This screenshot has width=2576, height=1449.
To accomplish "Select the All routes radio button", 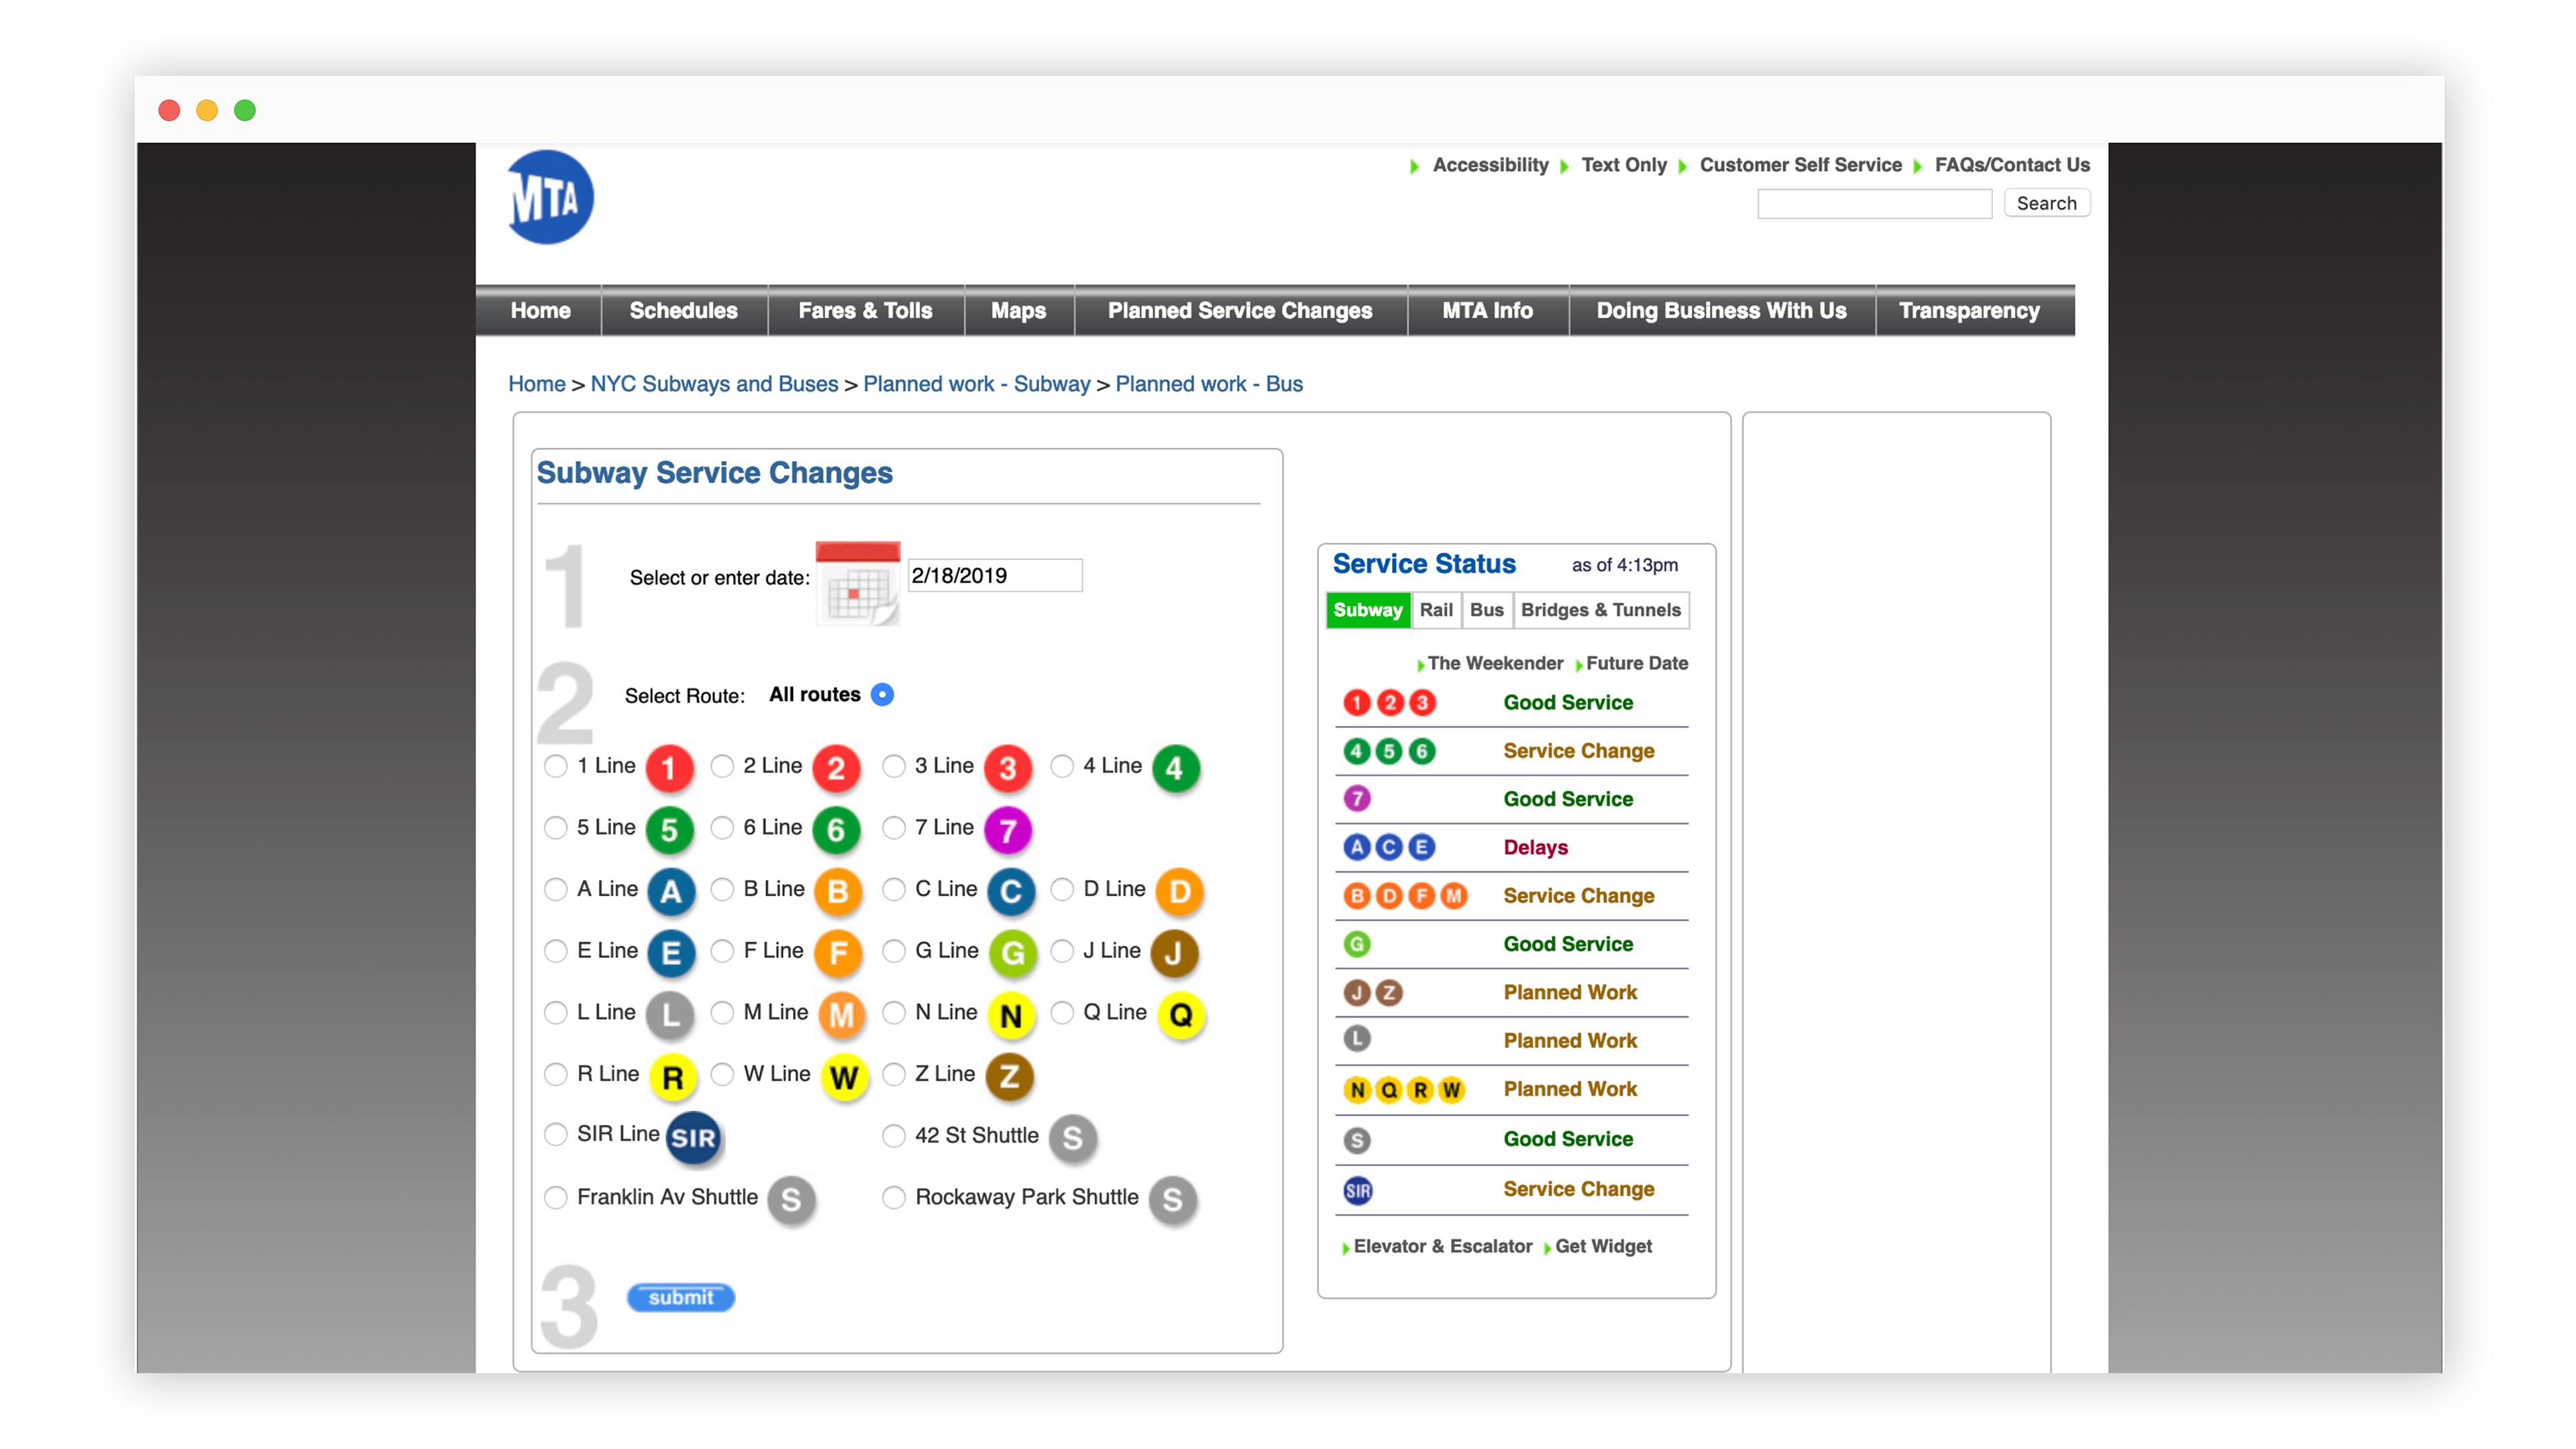I will pos(882,694).
